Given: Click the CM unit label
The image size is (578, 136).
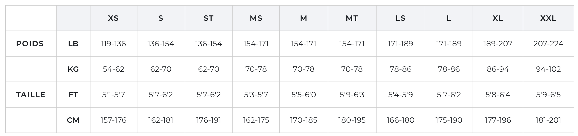Looking at the screenshot, I should click(73, 120).
